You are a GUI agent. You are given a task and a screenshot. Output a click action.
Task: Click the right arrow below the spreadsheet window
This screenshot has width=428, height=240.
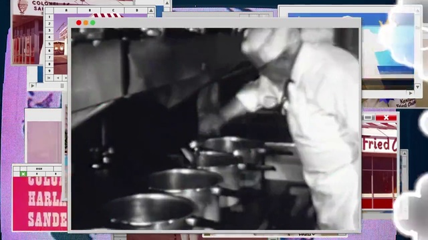click(33, 86)
